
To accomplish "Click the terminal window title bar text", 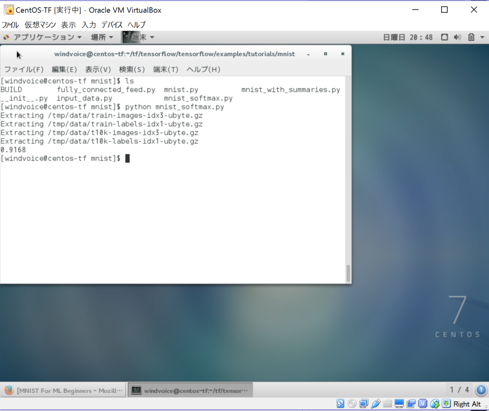I will coord(174,54).
